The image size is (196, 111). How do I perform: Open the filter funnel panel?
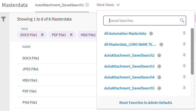pos(4,19)
